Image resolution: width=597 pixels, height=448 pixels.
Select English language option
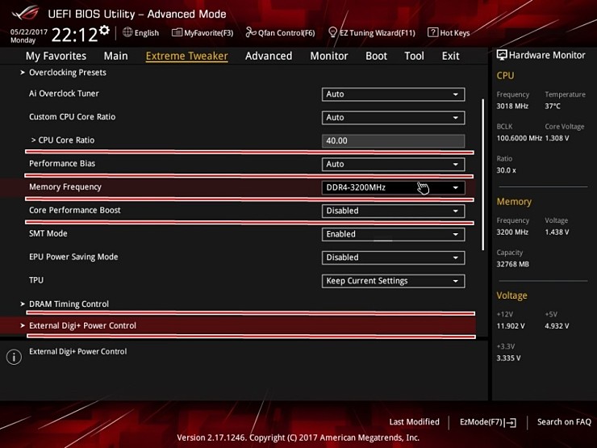click(147, 33)
